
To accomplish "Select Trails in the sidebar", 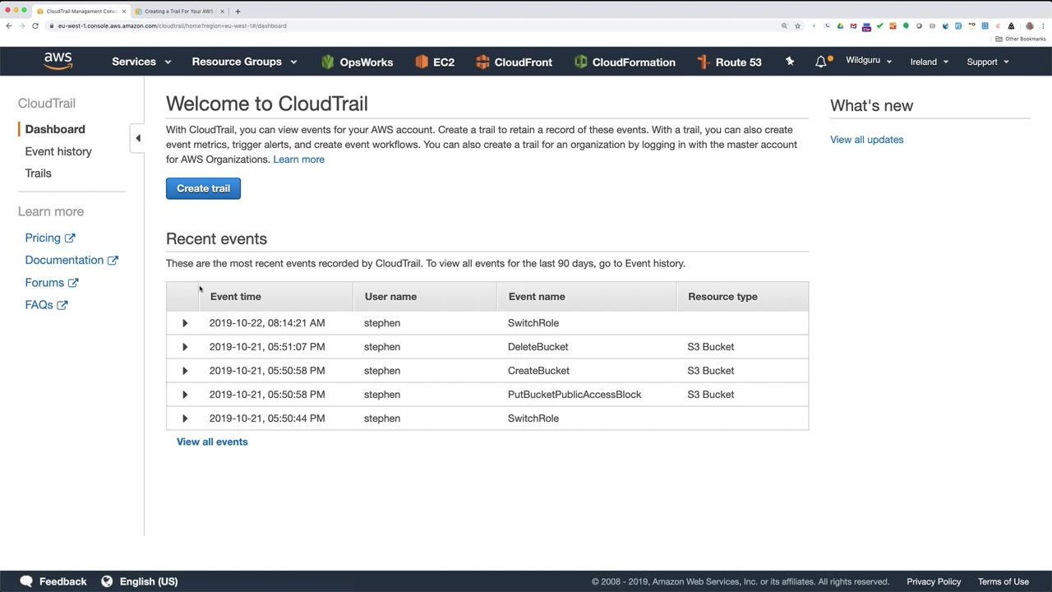I will 38,173.
